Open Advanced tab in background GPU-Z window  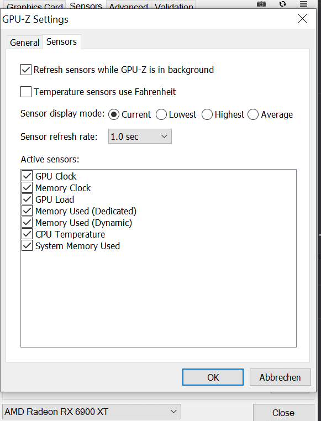[129, 6]
